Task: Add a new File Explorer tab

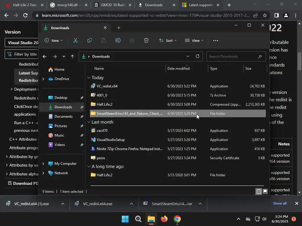Action: pyautogui.click(x=119, y=28)
